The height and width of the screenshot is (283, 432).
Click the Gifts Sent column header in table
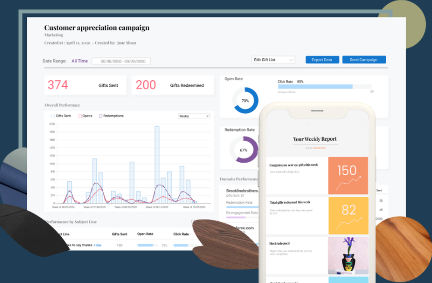pyautogui.click(x=120, y=234)
